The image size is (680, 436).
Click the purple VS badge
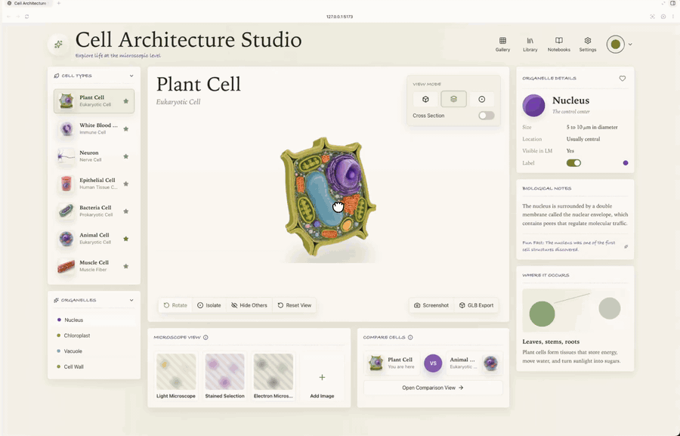[x=433, y=363]
